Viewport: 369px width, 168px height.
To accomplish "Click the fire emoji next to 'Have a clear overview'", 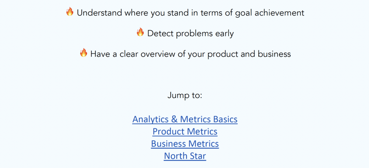I will pyautogui.click(x=84, y=53).
